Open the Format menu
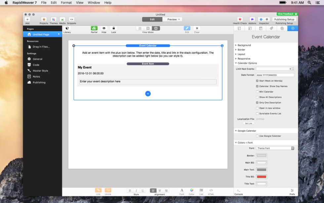Viewport: 324px width, 203px height. [66, 2]
